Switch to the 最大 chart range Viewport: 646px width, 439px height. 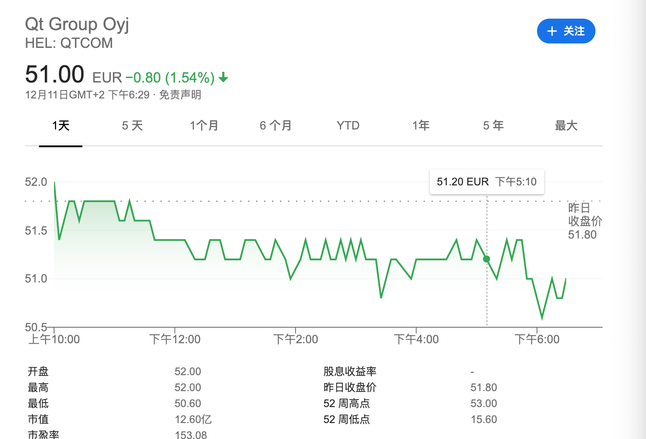pos(566,125)
